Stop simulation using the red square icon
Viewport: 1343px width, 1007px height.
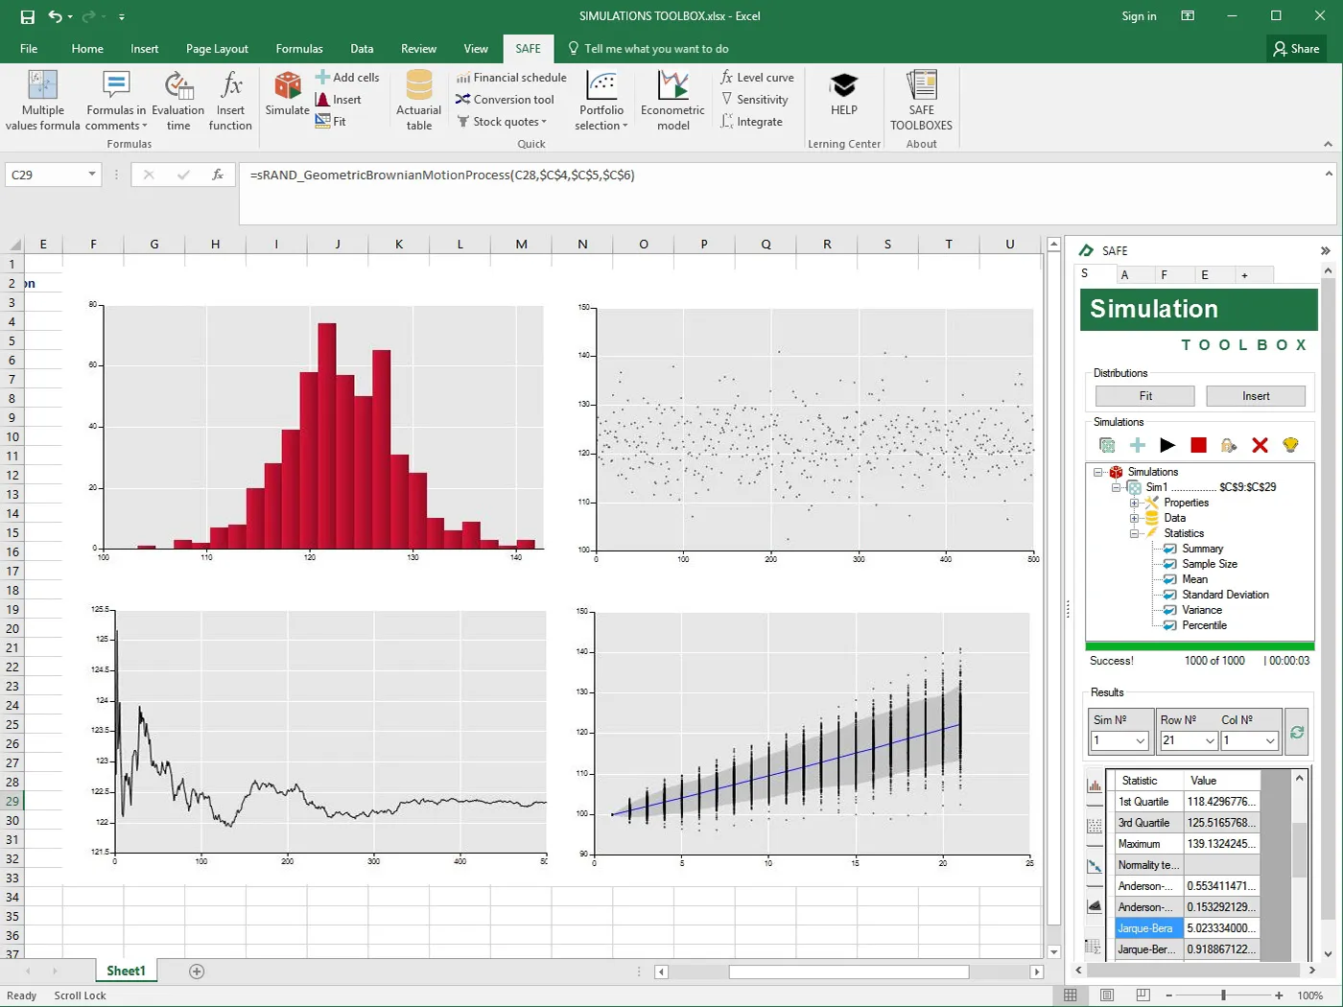[x=1198, y=444]
